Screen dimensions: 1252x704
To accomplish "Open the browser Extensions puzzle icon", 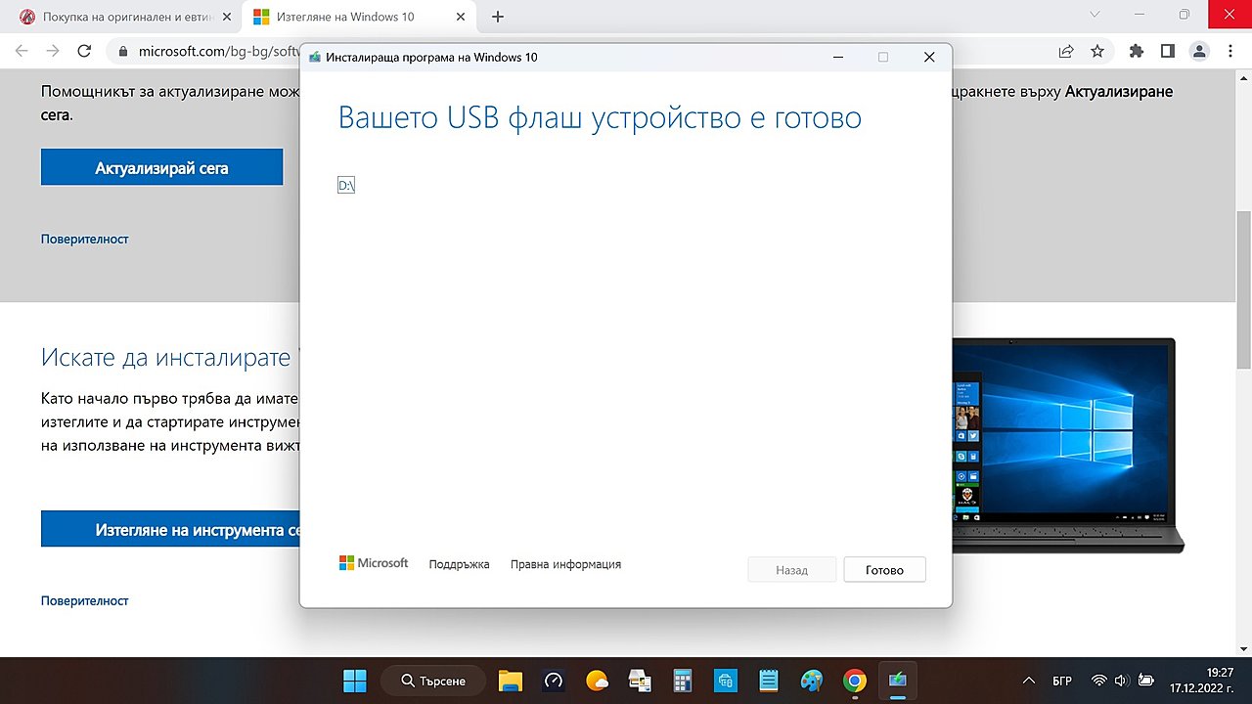I will [1137, 51].
